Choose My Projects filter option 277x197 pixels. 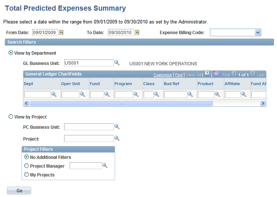click(26, 175)
